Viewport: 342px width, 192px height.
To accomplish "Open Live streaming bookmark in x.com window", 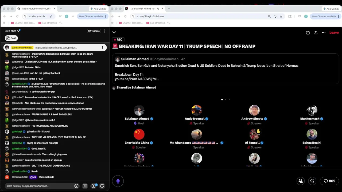I will [158, 23].
